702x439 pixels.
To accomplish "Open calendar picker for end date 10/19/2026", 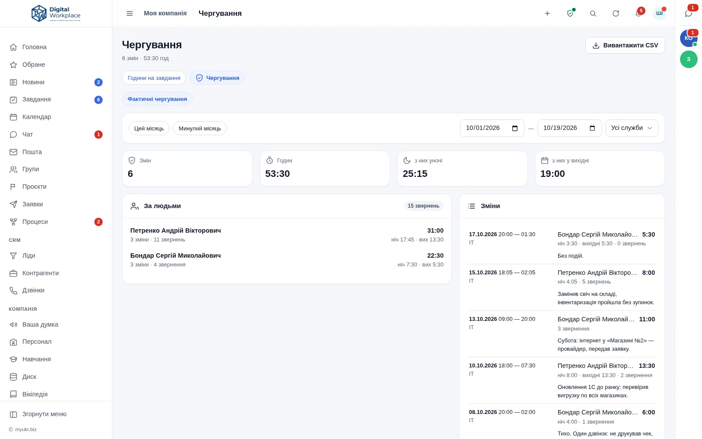I will pos(592,128).
